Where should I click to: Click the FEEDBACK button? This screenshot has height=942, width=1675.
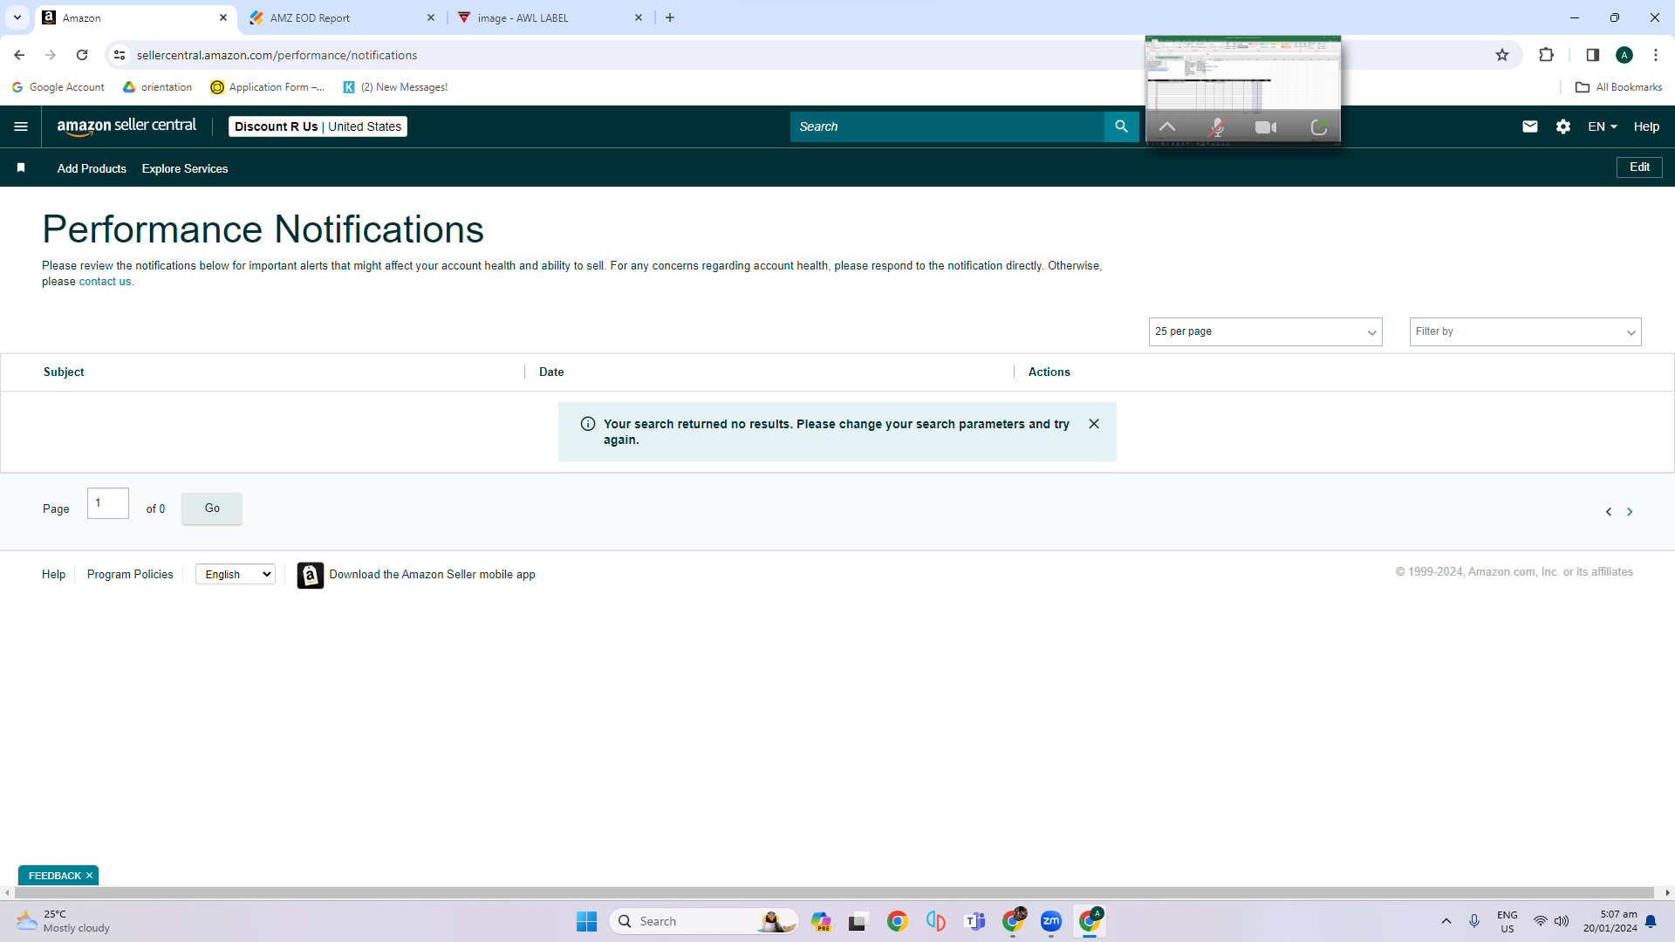[54, 876]
